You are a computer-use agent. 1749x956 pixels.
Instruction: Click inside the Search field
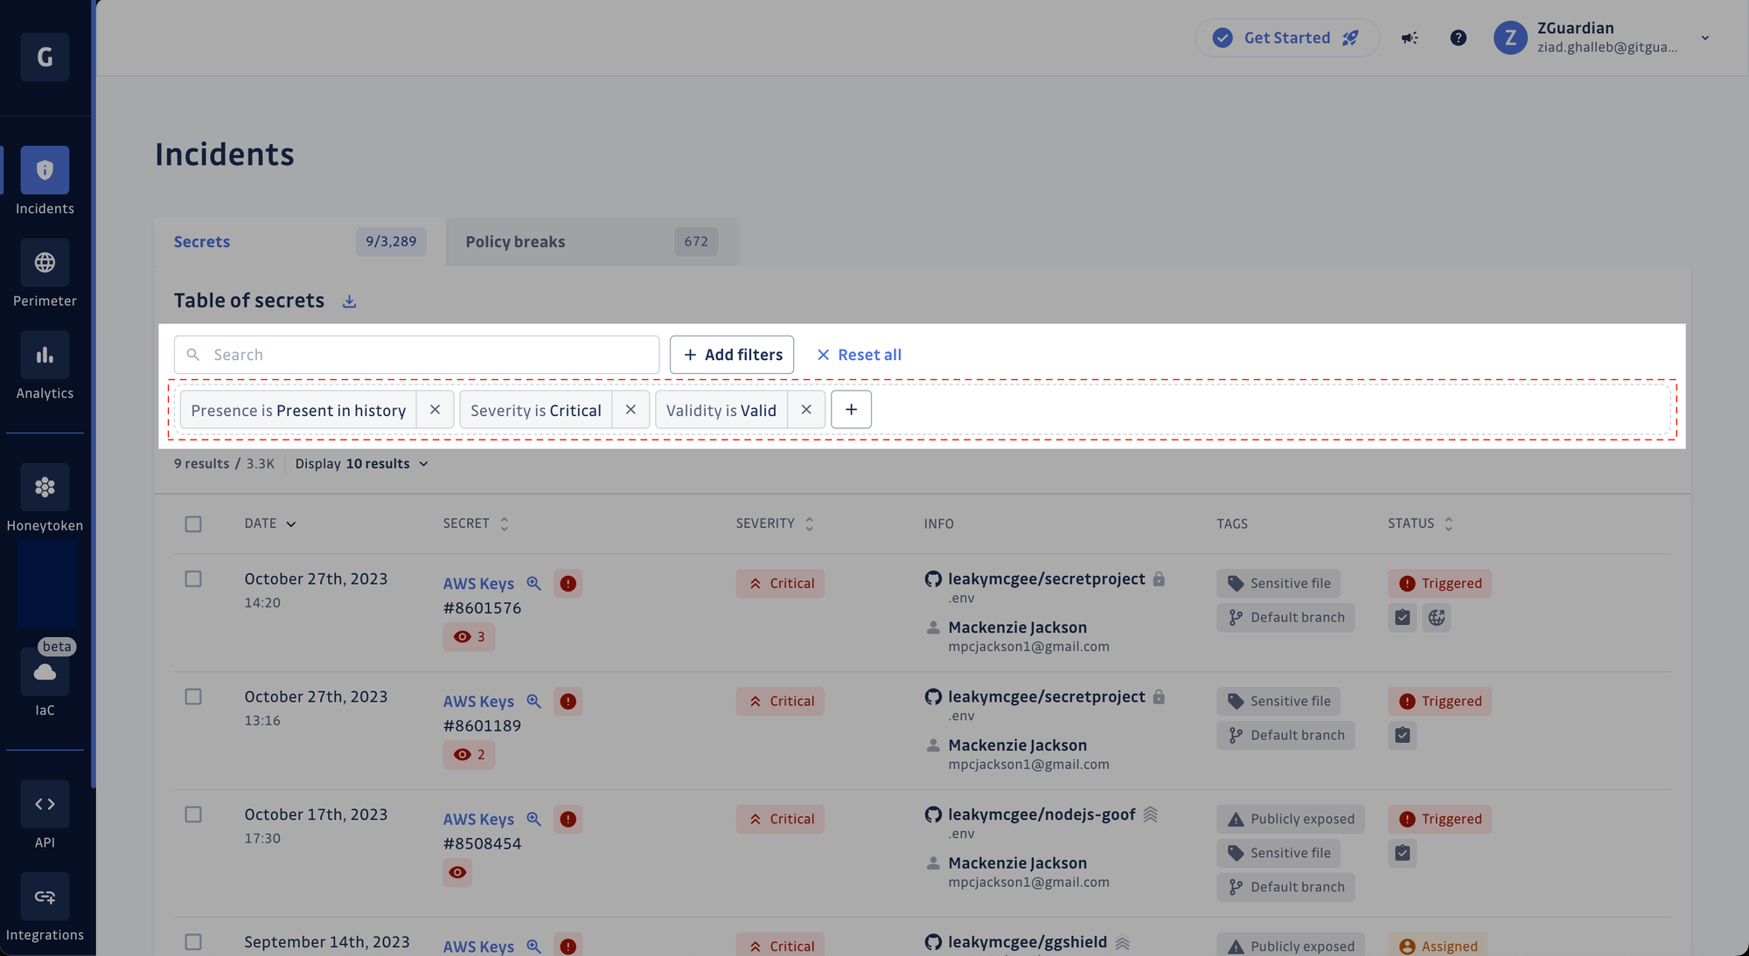[416, 354]
